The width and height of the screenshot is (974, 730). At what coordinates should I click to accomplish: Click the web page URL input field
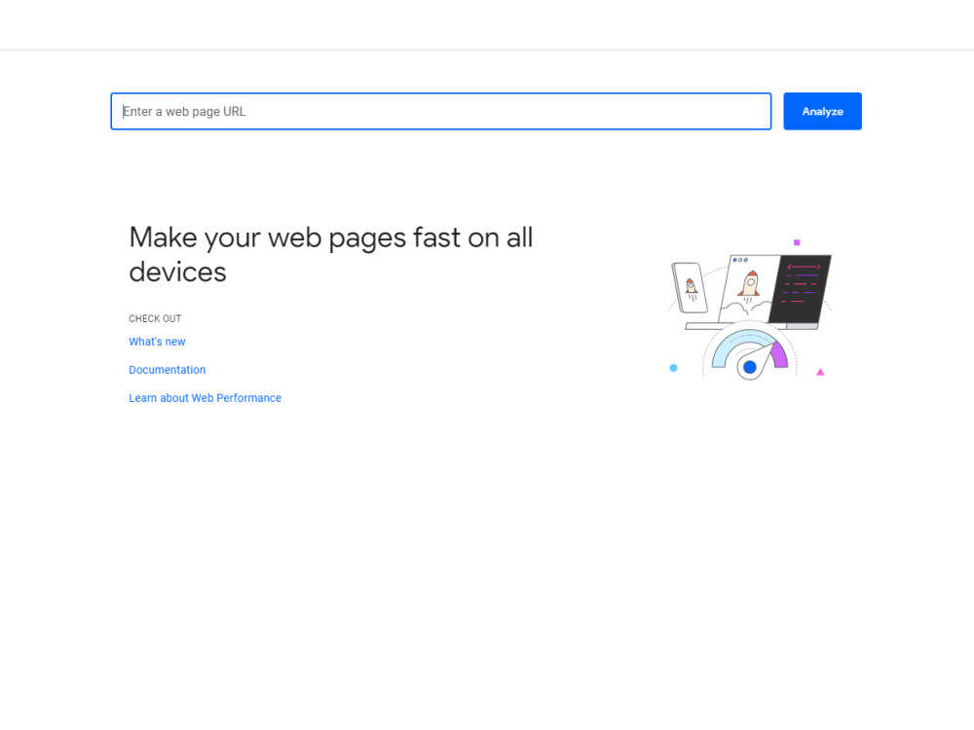point(441,111)
